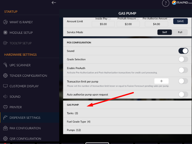
Task: Toggle Enable PreAuth switch on
Action: (x=183, y=70)
